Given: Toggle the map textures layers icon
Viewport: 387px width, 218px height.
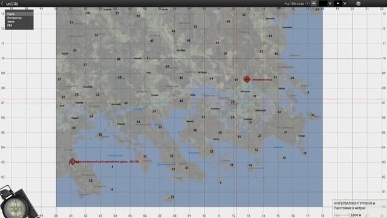Looking at the screenshot, I should [x=359, y=4].
